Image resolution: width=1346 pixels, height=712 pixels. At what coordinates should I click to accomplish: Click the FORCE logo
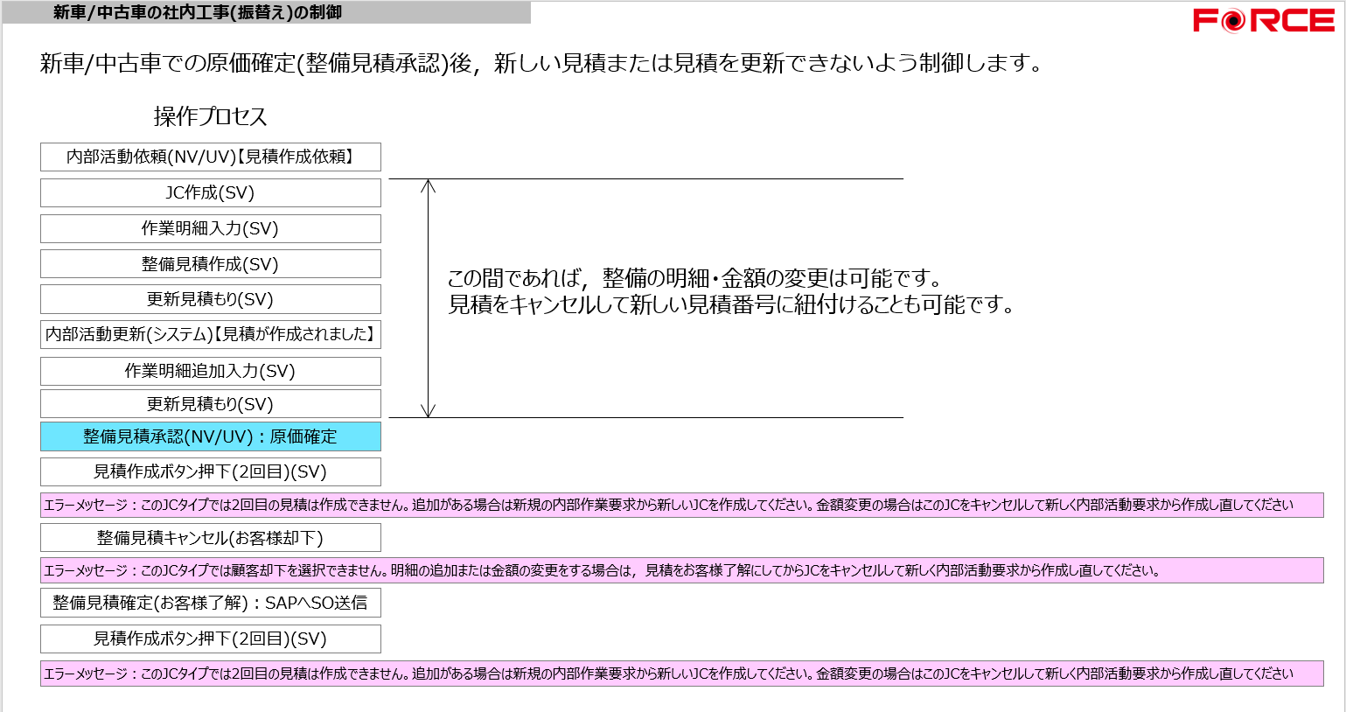[1263, 21]
